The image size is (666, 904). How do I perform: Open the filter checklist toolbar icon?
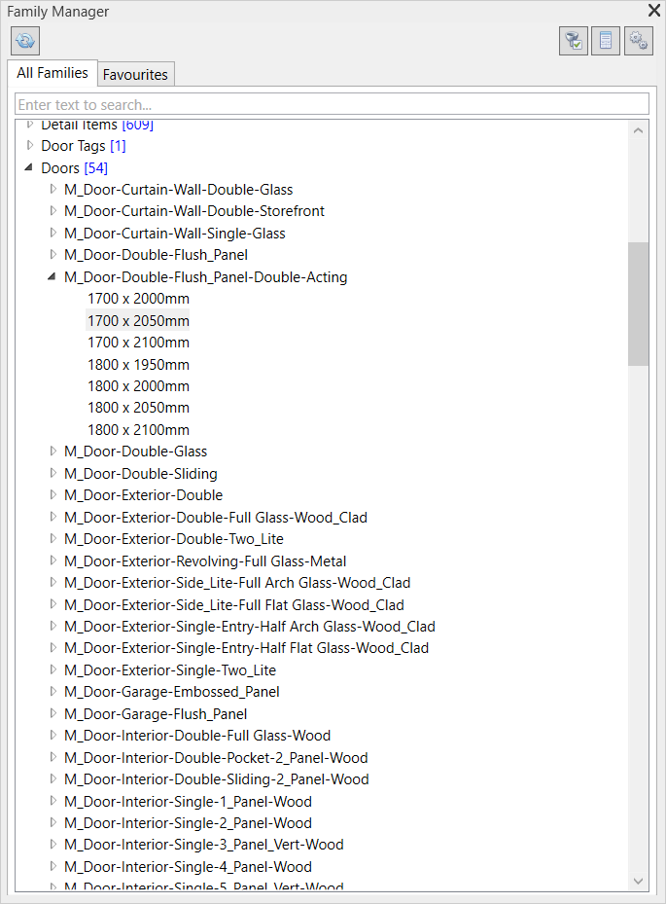click(x=574, y=41)
